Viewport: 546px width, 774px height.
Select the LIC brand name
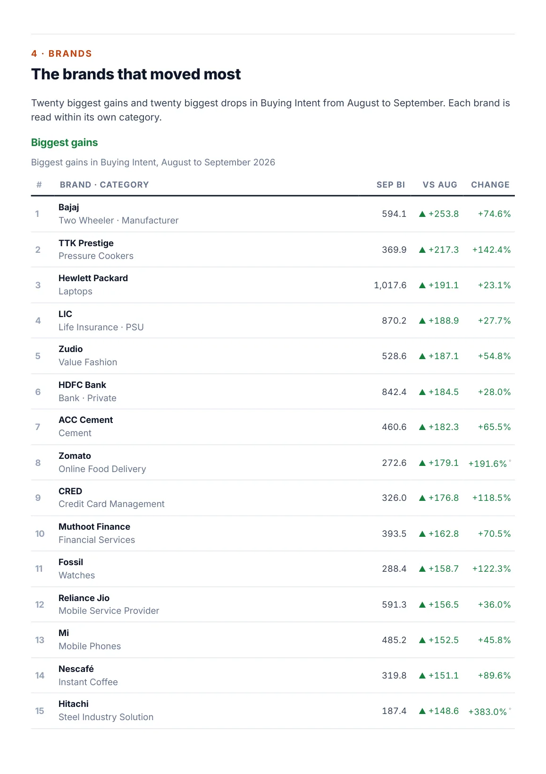[65, 314]
